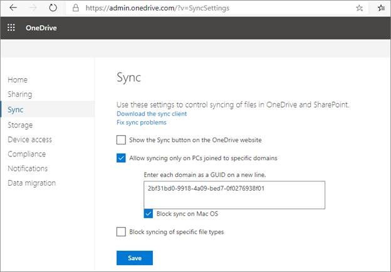391x272 pixels.
Task: Add page to favorites with star icon
Action: [x=359, y=8]
